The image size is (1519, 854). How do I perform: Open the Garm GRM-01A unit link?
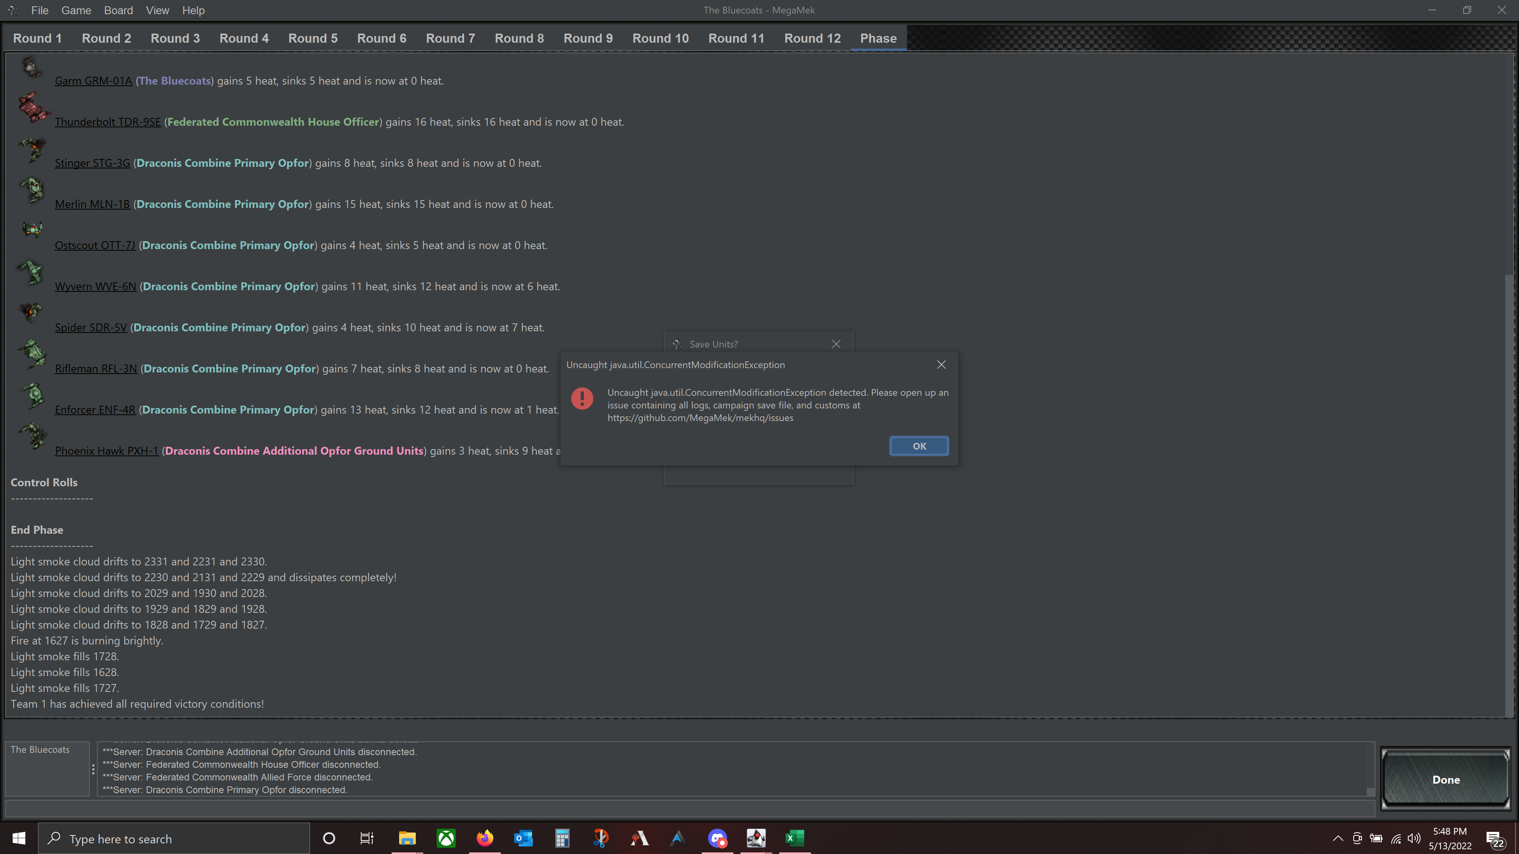coord(93,81)
